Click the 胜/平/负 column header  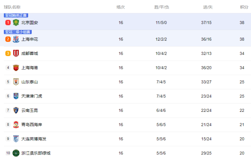(161, 7)
